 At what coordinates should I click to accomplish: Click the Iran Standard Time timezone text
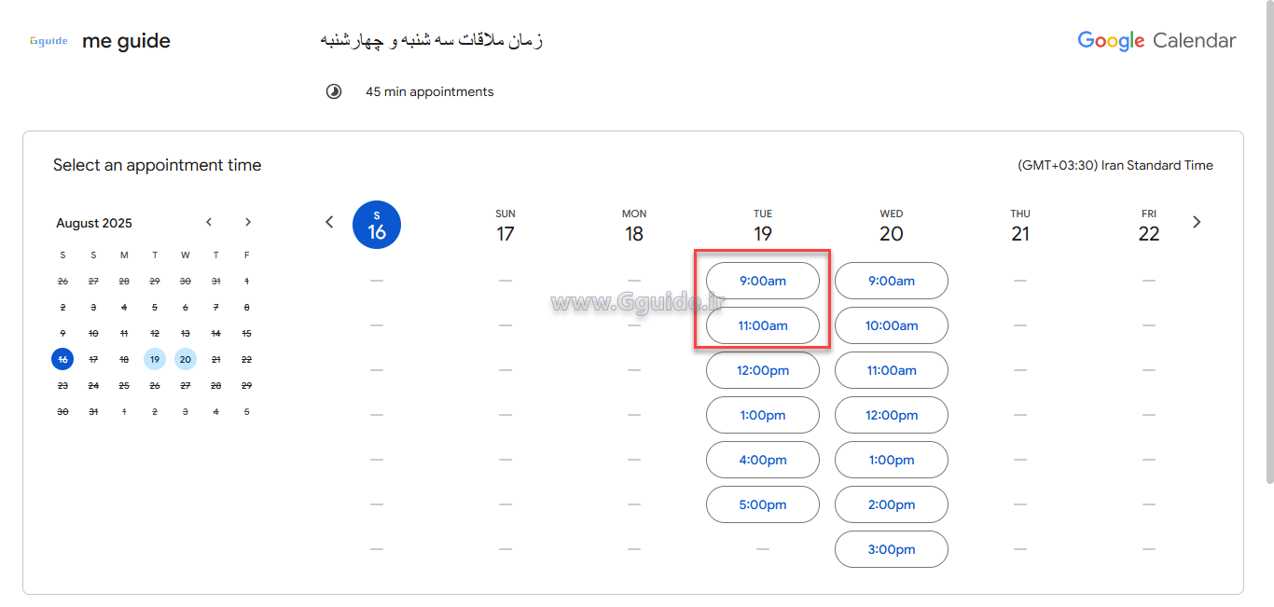[x=1115, y=165]
